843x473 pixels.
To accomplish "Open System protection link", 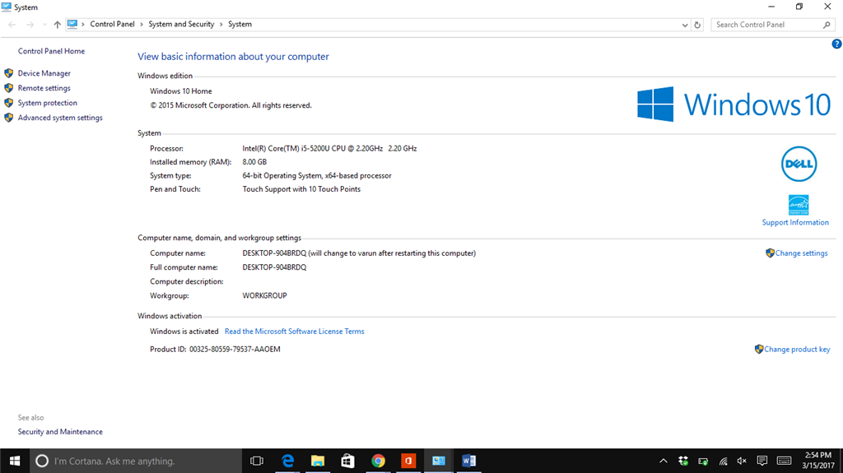I will 47,103.
